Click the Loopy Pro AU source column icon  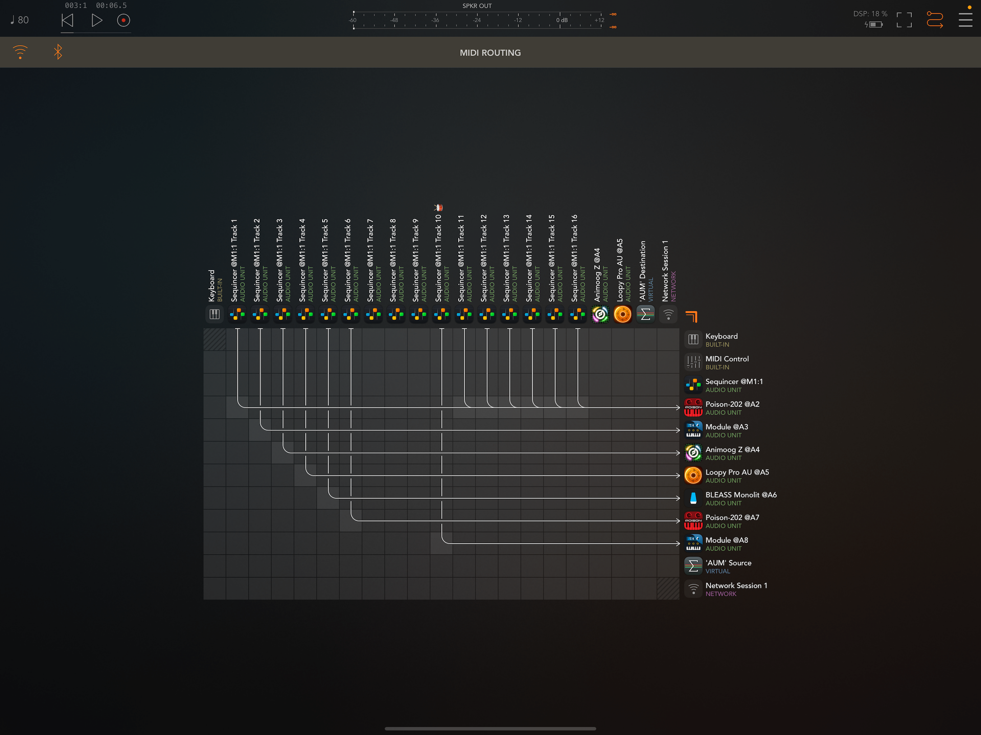tap(622, 314)
